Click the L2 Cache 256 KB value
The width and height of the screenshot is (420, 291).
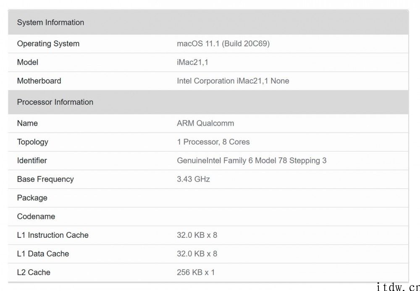pos(196,273)
